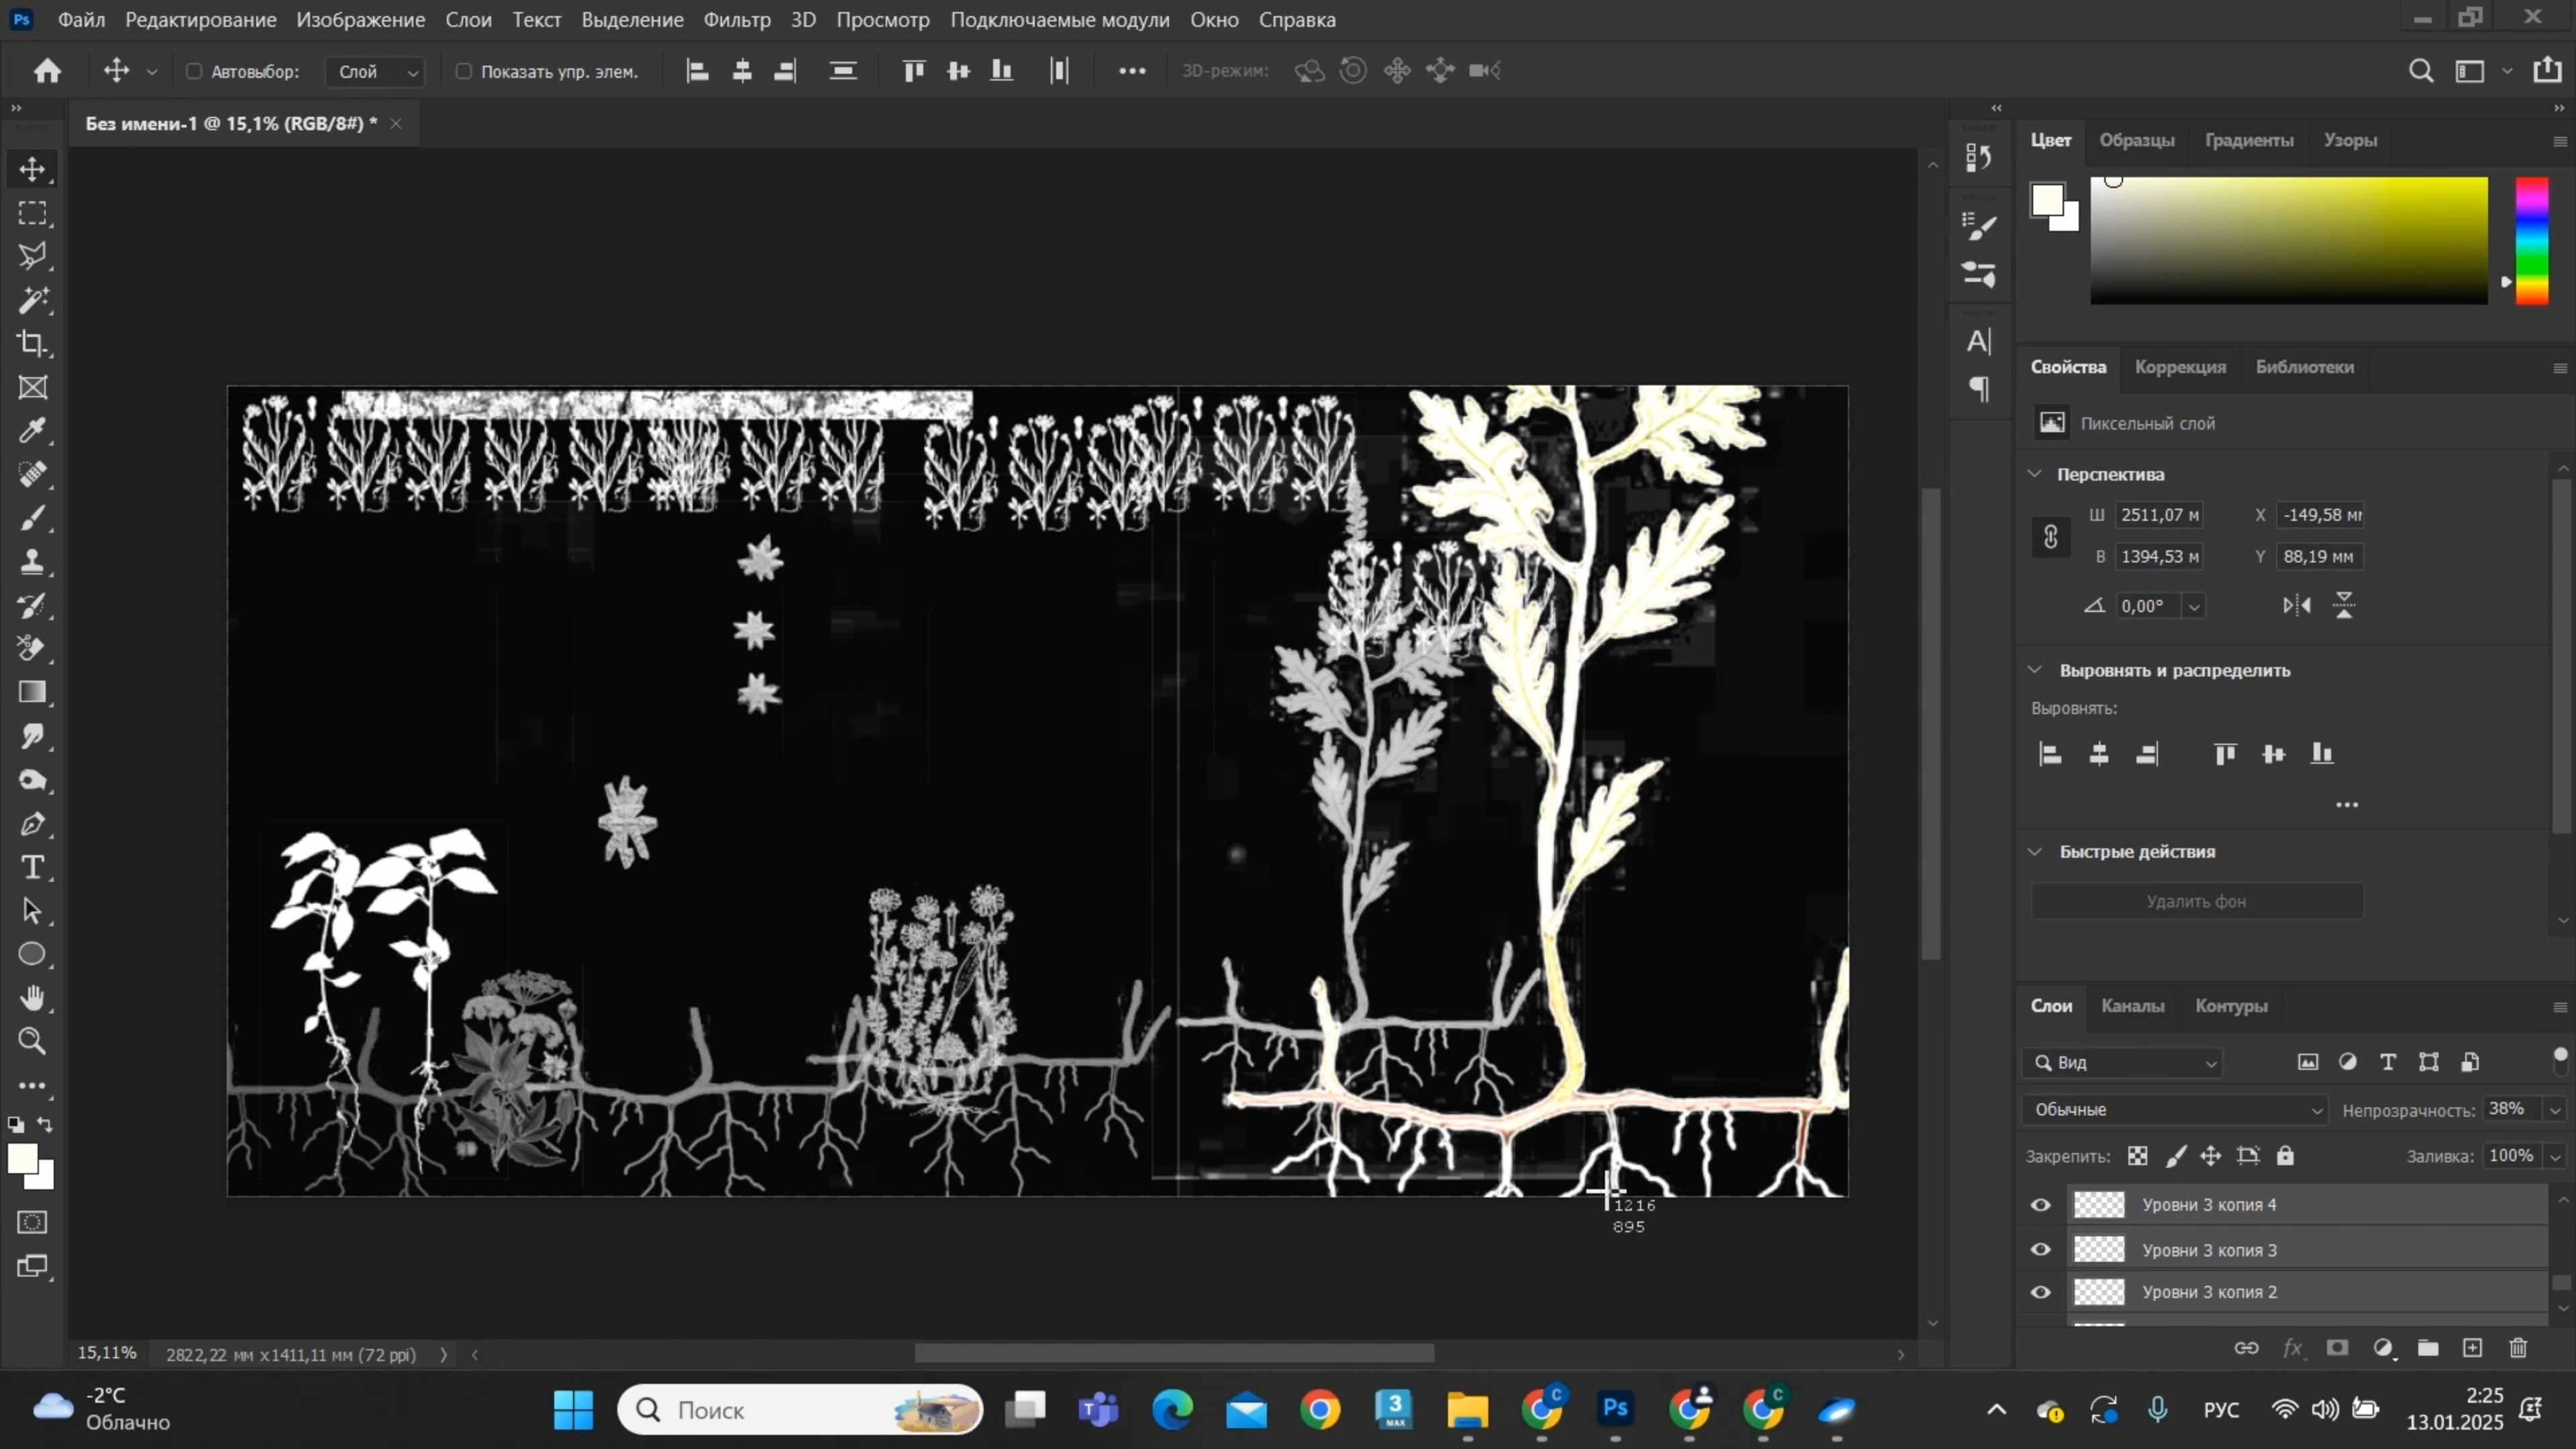This screenshot has width=2576, height=1449.
Task: Select the Eyedropper tool
Action: tap(32, 431)
